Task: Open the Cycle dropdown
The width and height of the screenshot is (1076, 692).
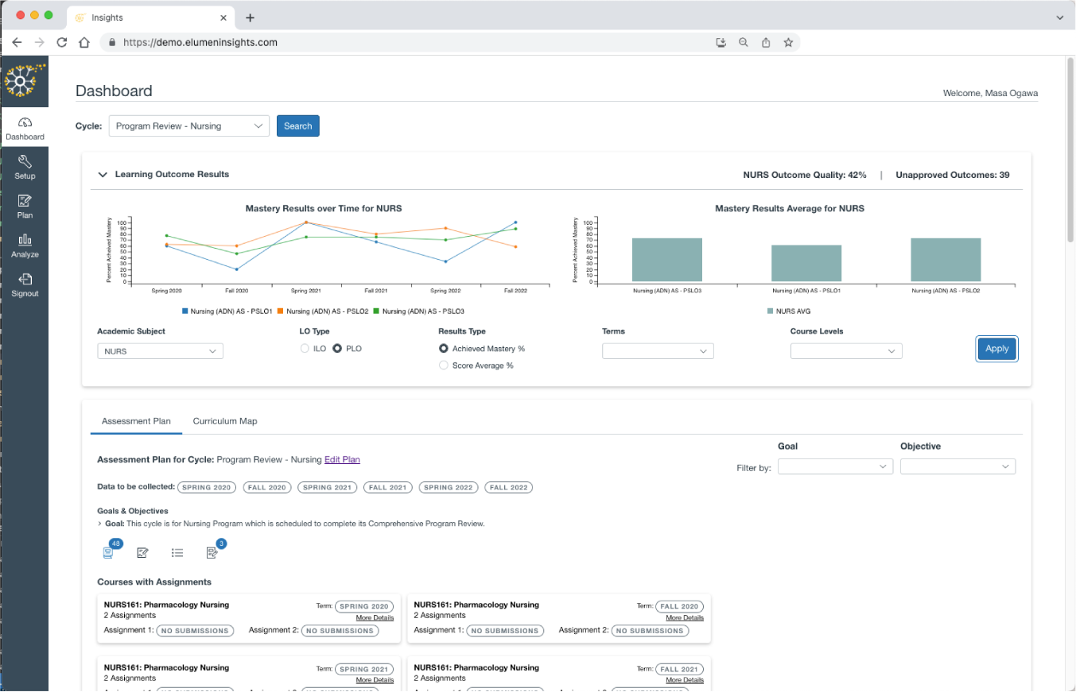Action: pos(189,126)
